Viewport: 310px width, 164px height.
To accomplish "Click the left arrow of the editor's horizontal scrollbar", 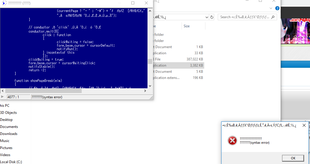I will pyautogui.click(x=3, y=91).
